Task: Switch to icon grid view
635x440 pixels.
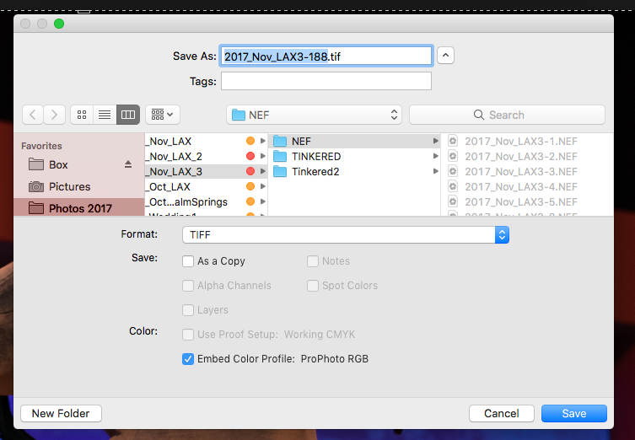Action: [x=82, y=115]
